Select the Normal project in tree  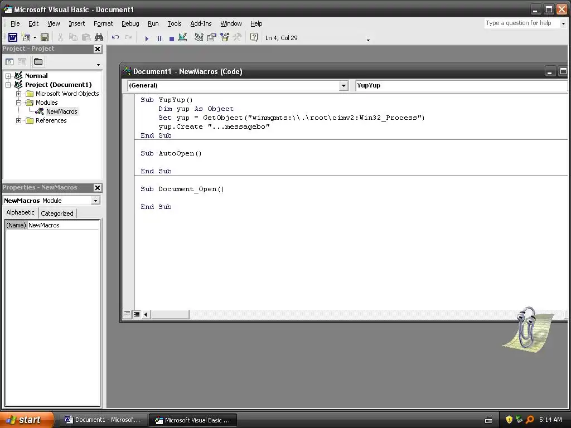(x=36, y=76)
